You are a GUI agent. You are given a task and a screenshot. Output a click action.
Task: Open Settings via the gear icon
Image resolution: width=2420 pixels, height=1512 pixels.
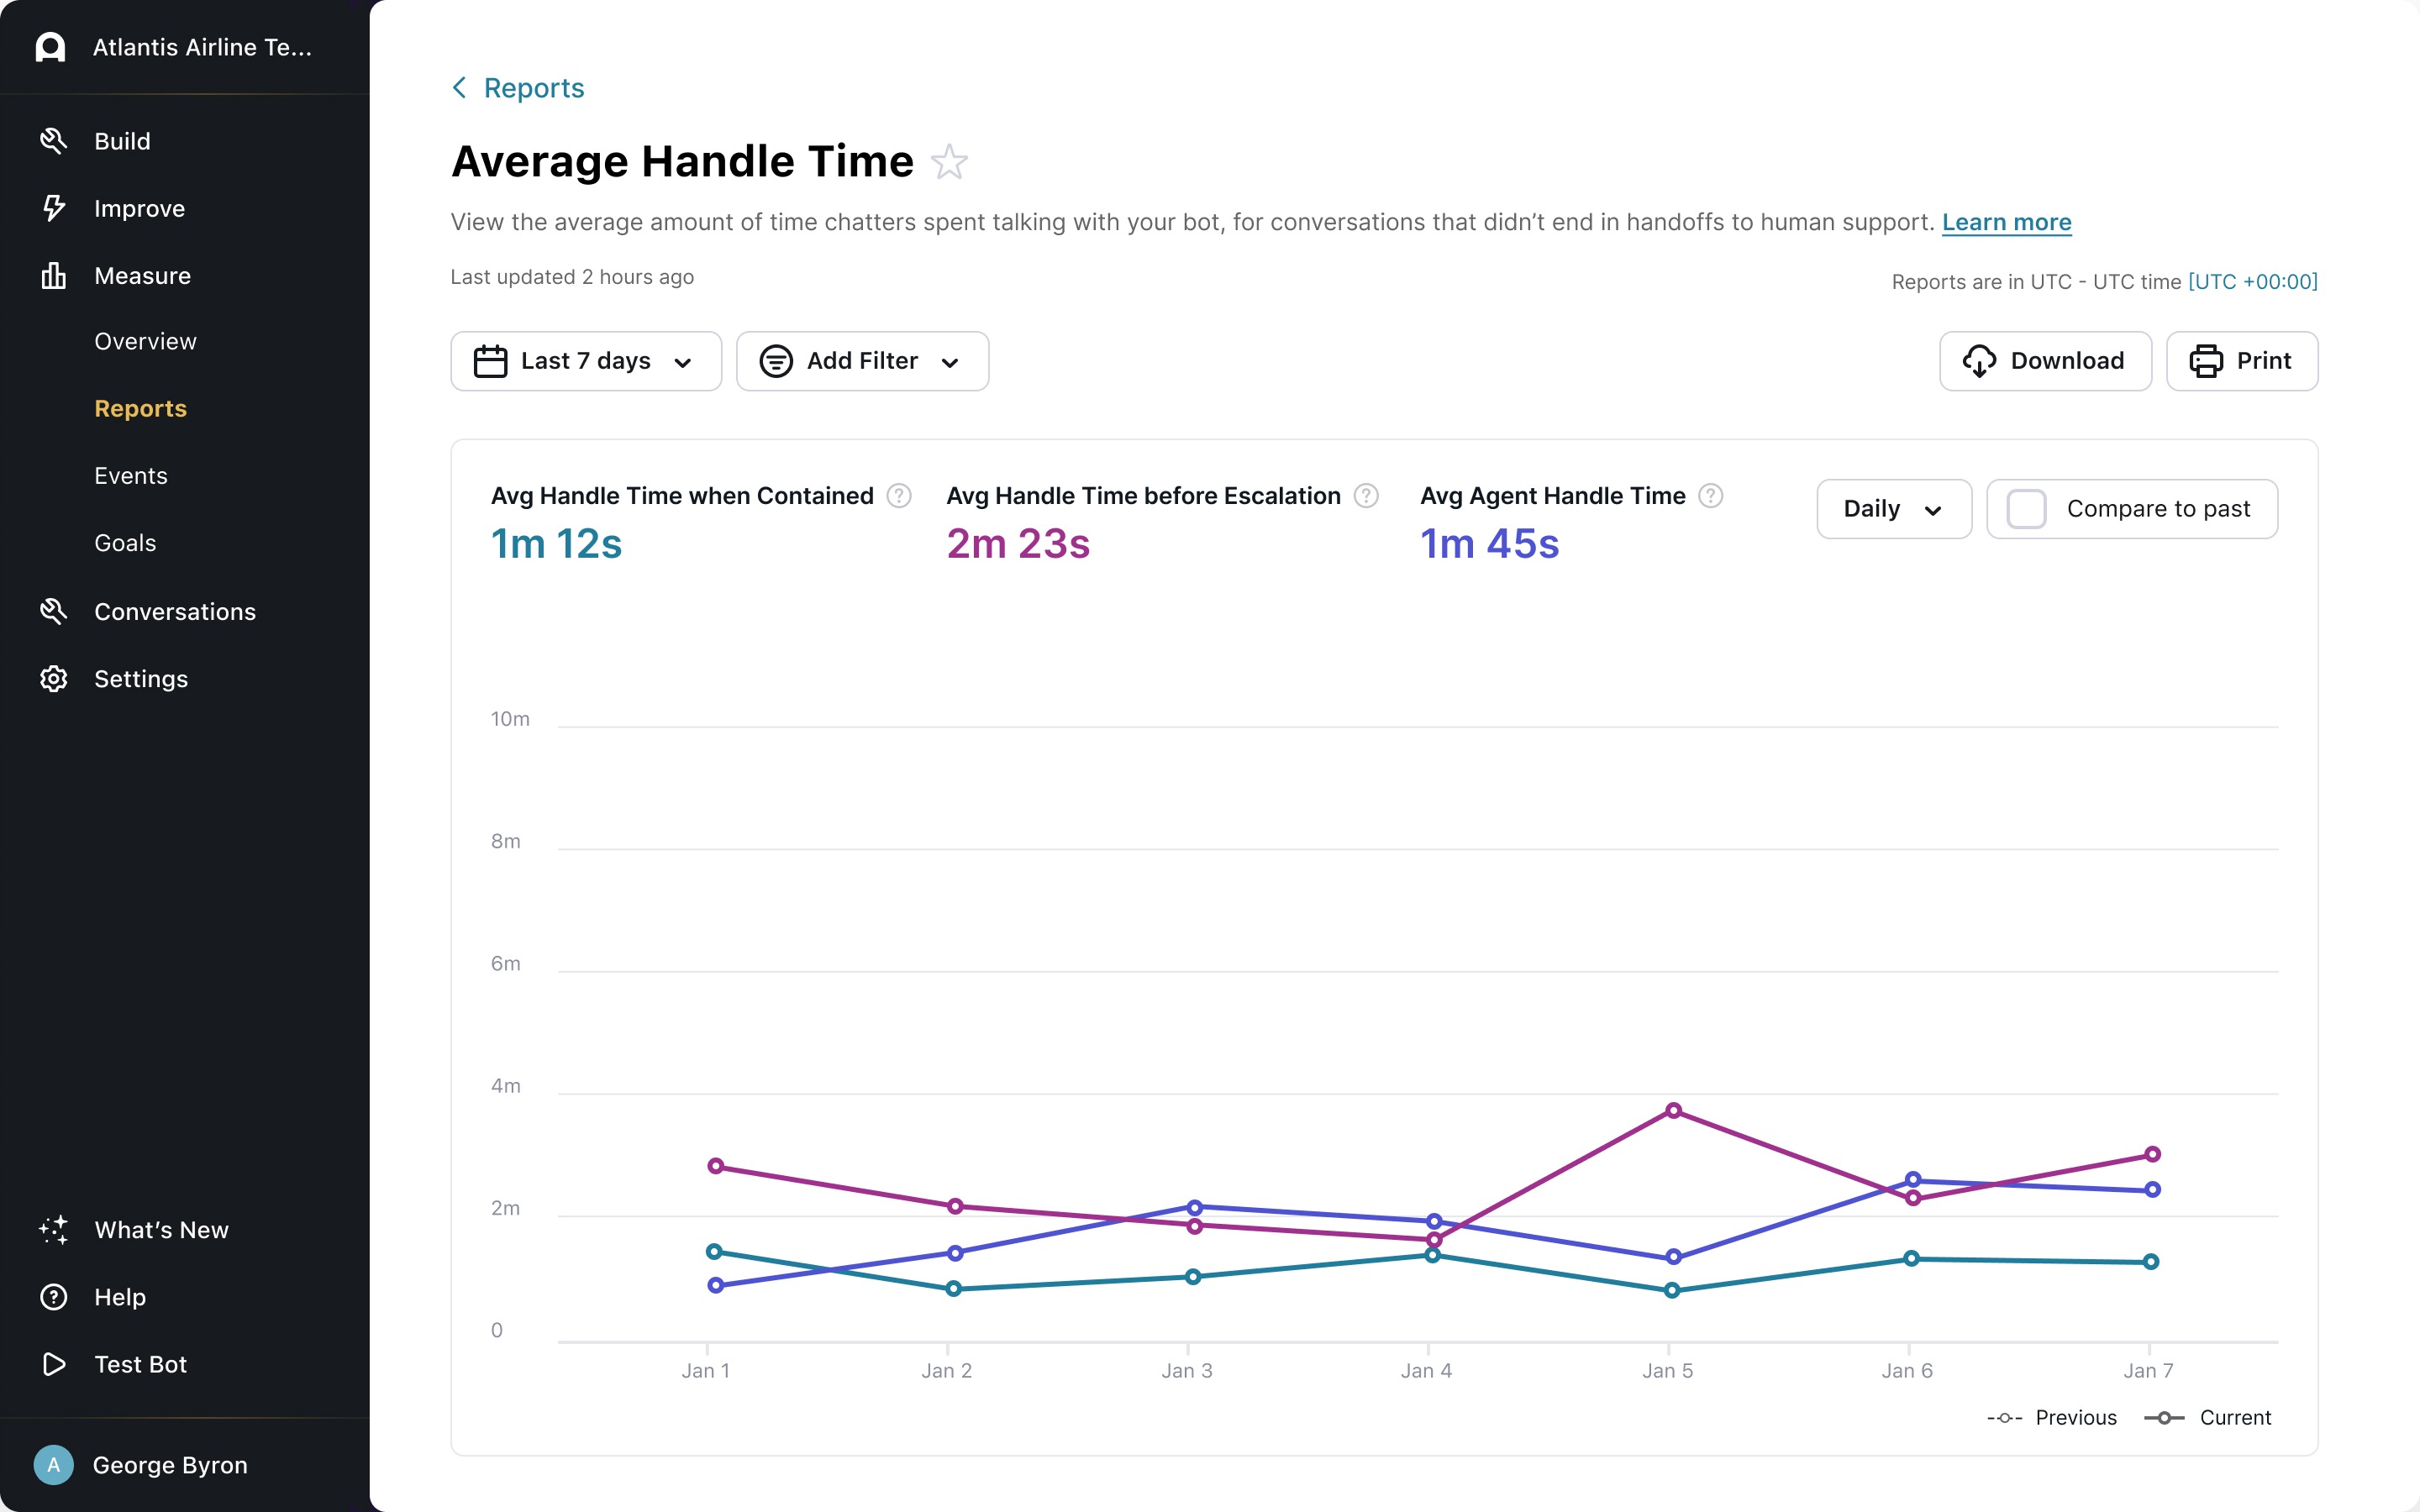point(53,679)
